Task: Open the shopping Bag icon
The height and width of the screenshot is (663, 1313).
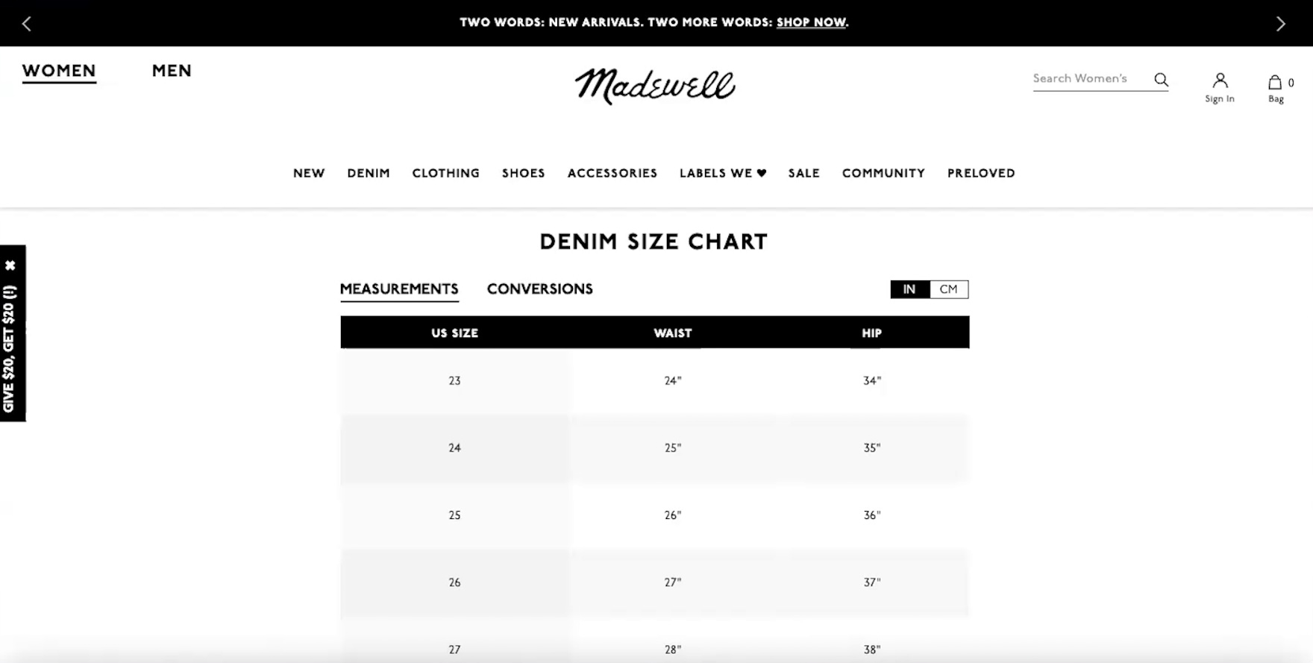Action: click(1276, 87)
